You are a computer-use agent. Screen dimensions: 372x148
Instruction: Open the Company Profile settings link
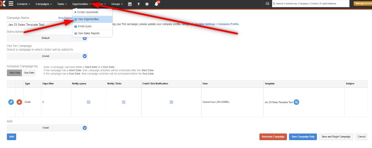click(x=217, y=24)
